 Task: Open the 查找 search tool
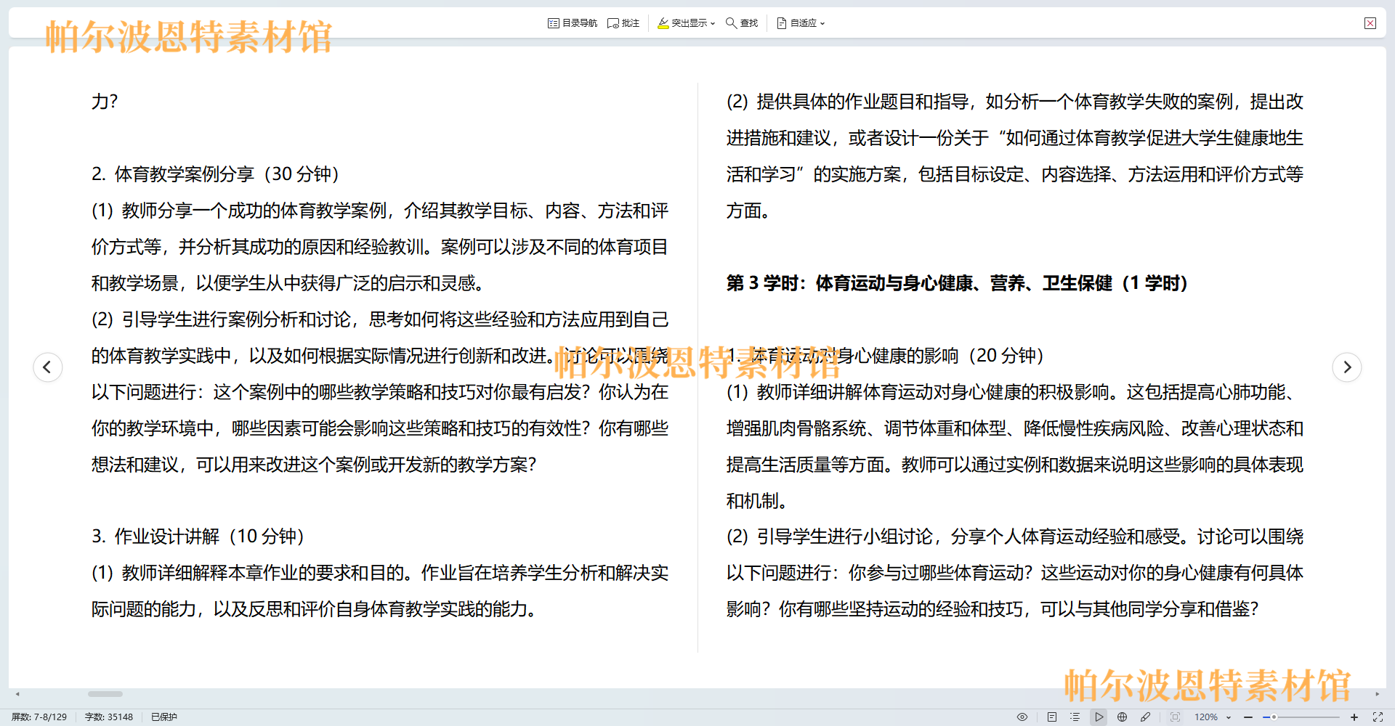(741, 23)
